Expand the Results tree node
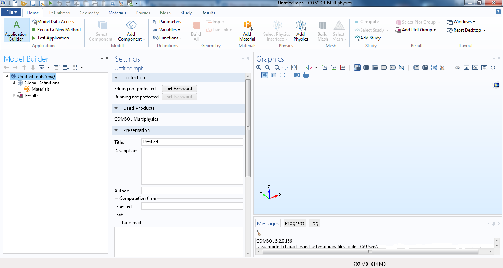The width and height of the screenshot is (503, 268). 14,95
